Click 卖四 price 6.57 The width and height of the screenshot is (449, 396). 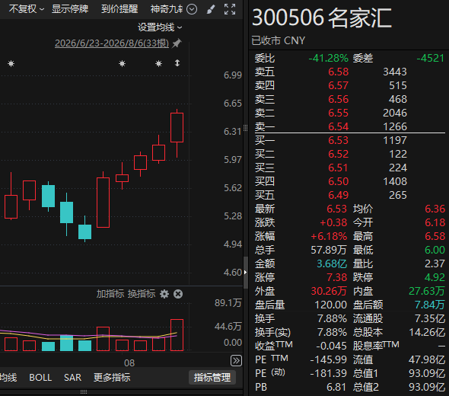338,85
